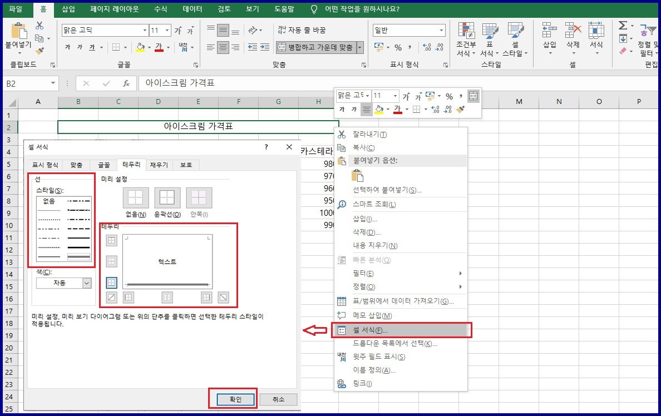The image size is (661, 416).
Task: Click the Insert Cells (삽입) ribbon icon
Action: (x=549, y=39)
